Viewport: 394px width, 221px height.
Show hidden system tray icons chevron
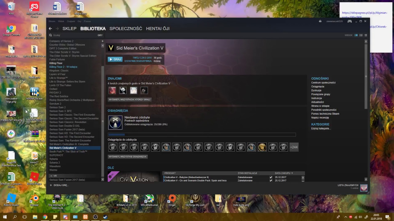(345, 217)
